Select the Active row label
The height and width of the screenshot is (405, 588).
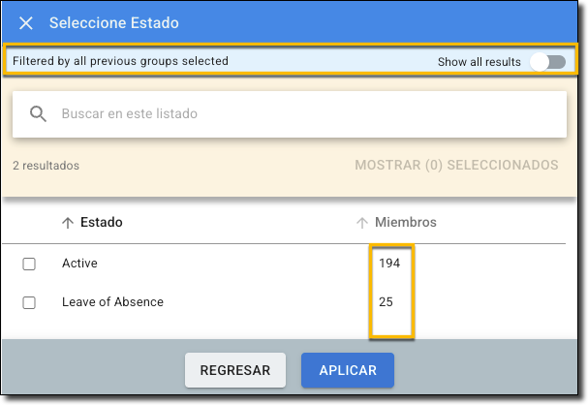pos(79,264)
